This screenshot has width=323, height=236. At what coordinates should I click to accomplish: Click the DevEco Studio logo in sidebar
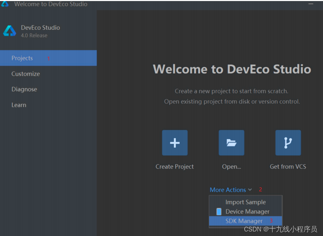(x=9, y=31)
